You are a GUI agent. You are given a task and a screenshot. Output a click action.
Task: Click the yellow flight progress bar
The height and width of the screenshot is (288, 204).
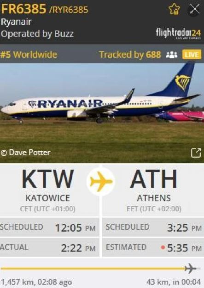93,269
